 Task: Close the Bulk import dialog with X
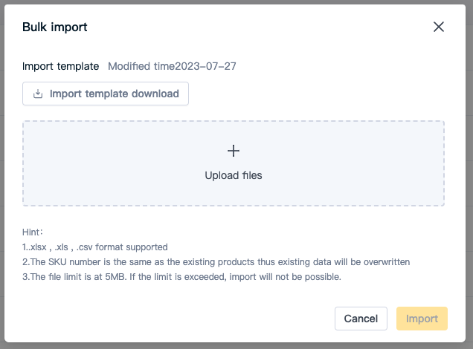click(x=439, y=27)
